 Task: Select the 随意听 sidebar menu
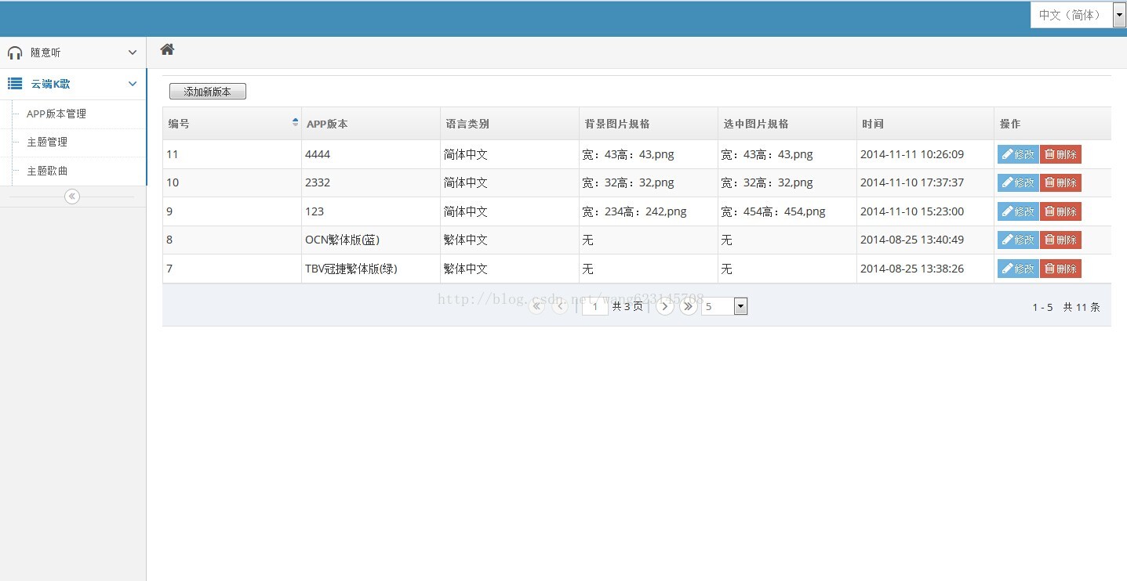(x=73, y=52)
